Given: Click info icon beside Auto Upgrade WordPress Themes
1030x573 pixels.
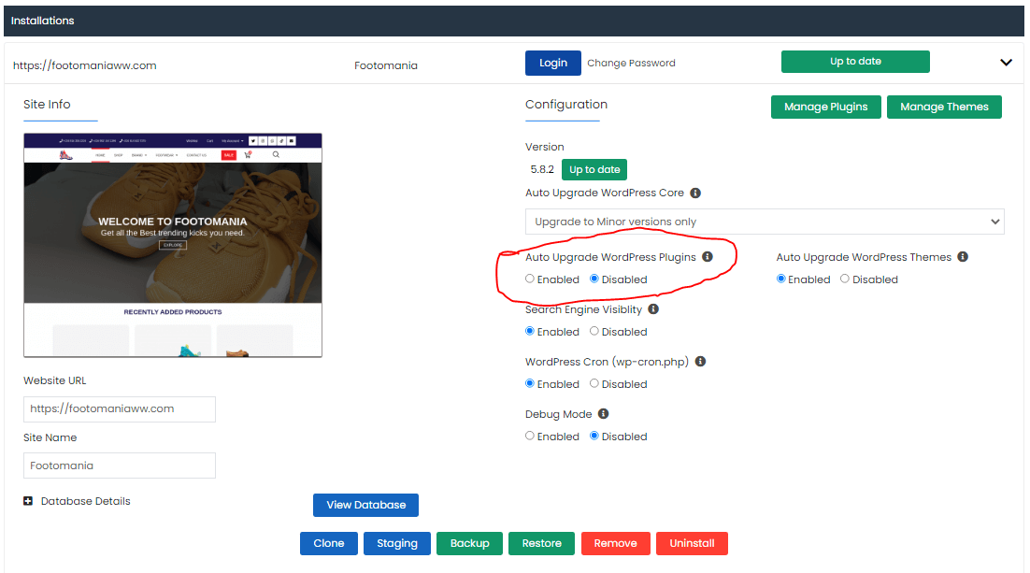Looking at the screenshot, I should point(963,257).
